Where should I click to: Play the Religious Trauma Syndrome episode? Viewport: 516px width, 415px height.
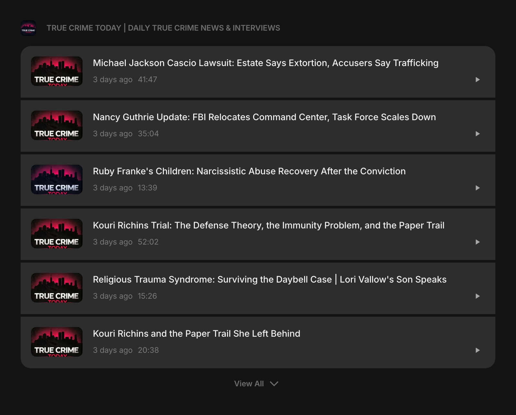477,296
